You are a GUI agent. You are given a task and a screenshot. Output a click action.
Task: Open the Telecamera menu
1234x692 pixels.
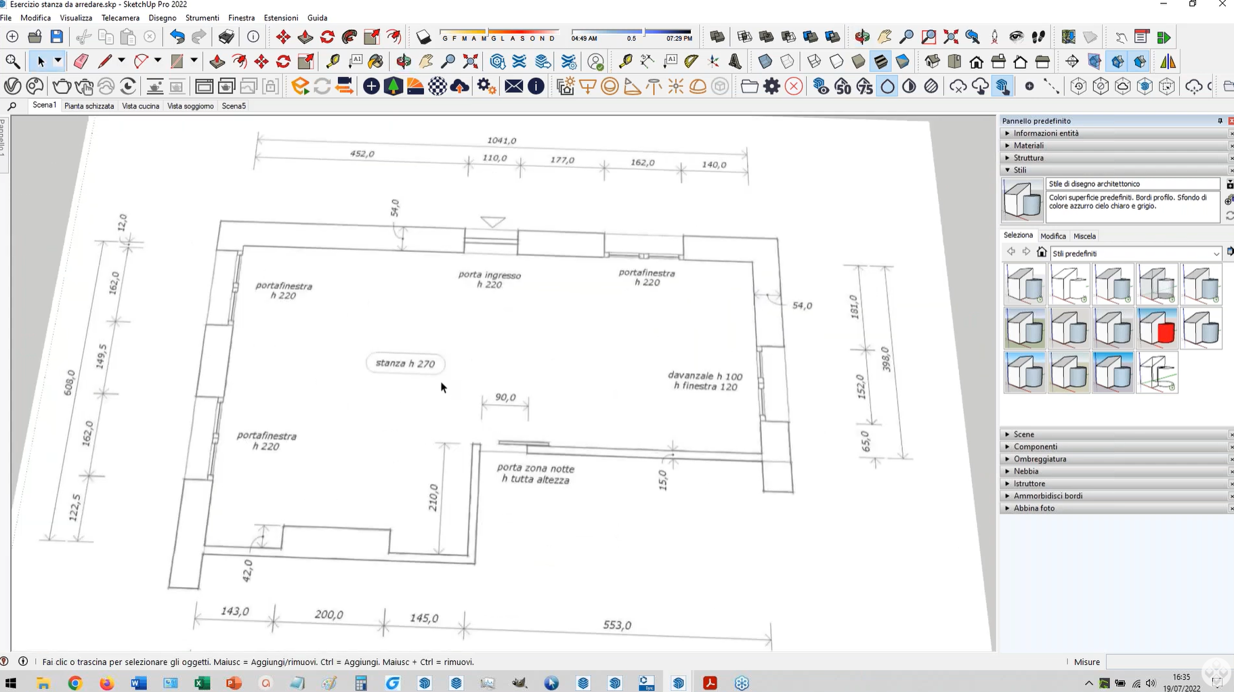(x=120, y=18)
